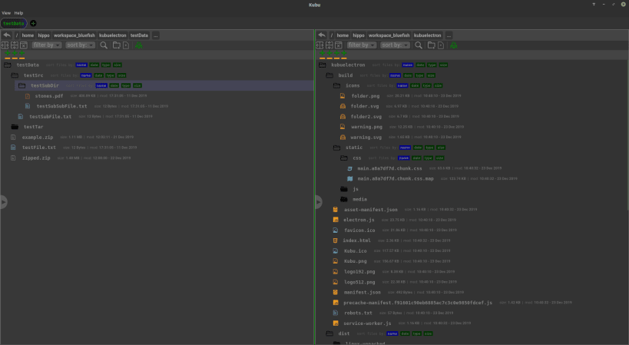The width and height of the screenshot is (629, 345).
Task: Sort css folder files by size
Action: (x=440, y=158)
